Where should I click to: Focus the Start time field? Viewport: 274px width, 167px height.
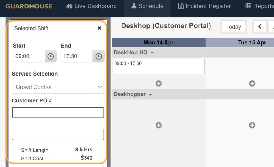point(29,56)
